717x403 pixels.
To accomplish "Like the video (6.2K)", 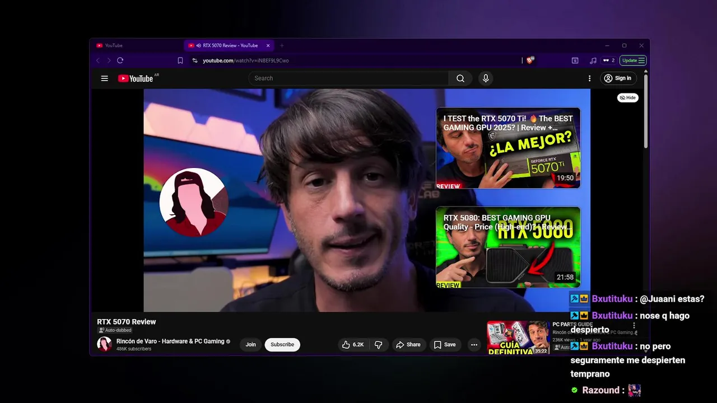I will pyautogui.click(x=353, y=345).
